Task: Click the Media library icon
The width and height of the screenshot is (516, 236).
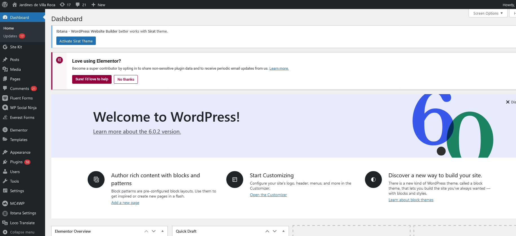Action: click(5, 69)
